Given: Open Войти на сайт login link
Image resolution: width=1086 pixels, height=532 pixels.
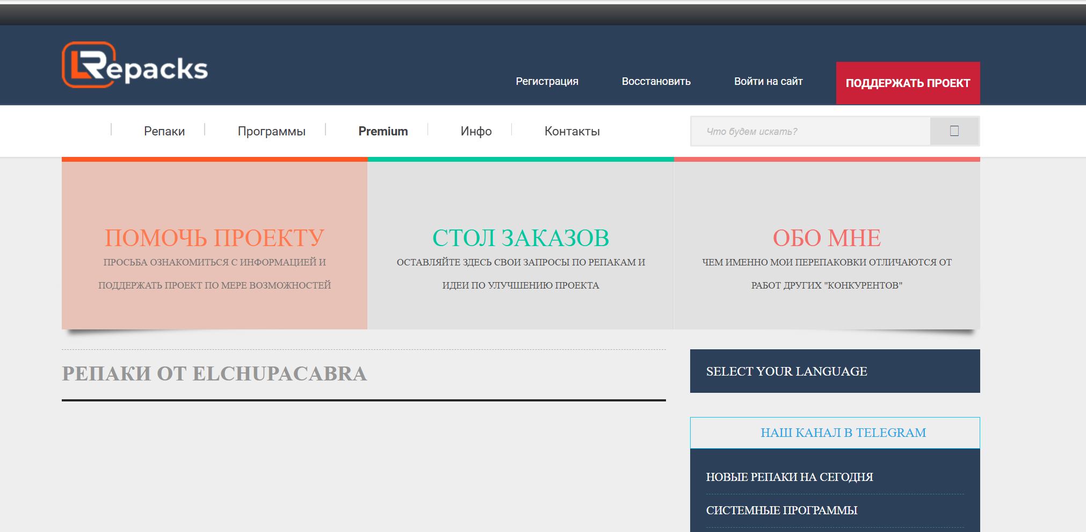Looking at the screenshot, I should pos(768,82).
